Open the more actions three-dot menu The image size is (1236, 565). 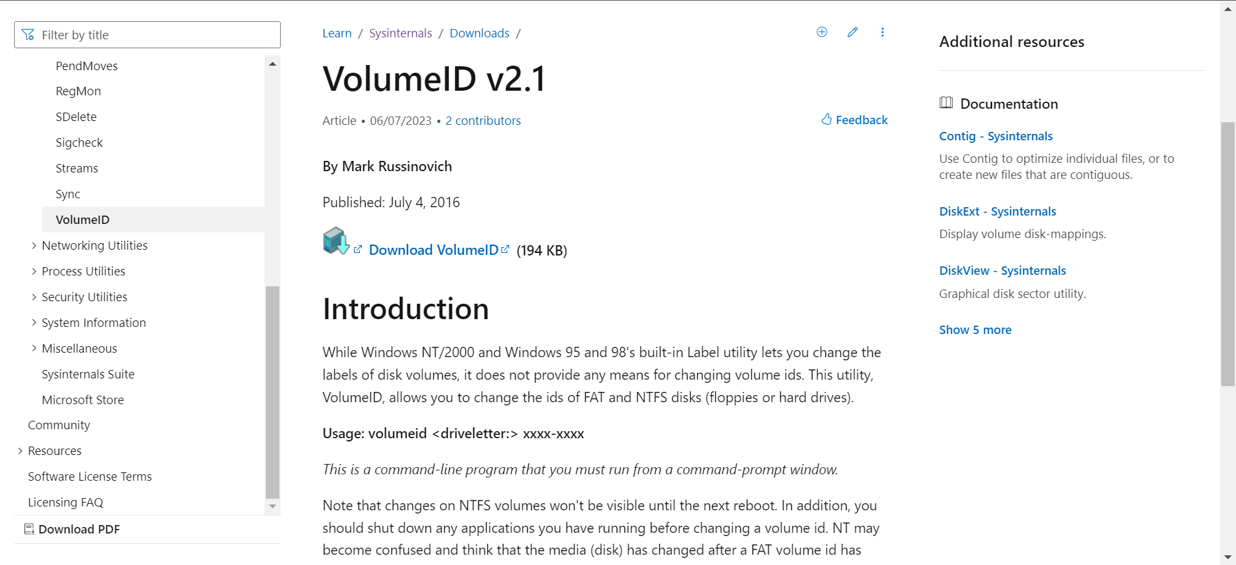coord(883,32)
